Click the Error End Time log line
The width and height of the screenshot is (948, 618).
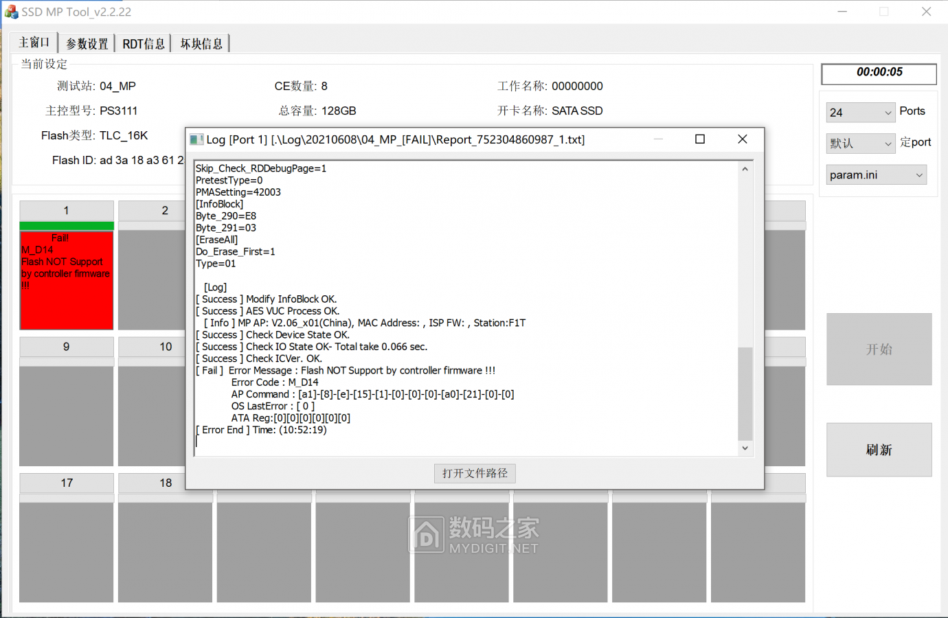pos(261,430)
